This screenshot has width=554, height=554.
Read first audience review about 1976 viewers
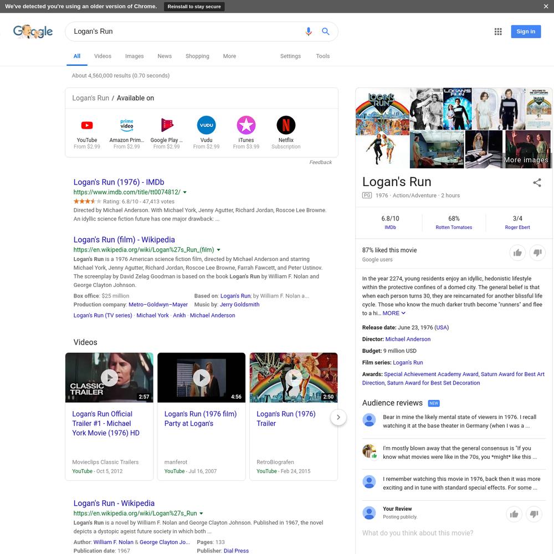click(x=460, y=422)
